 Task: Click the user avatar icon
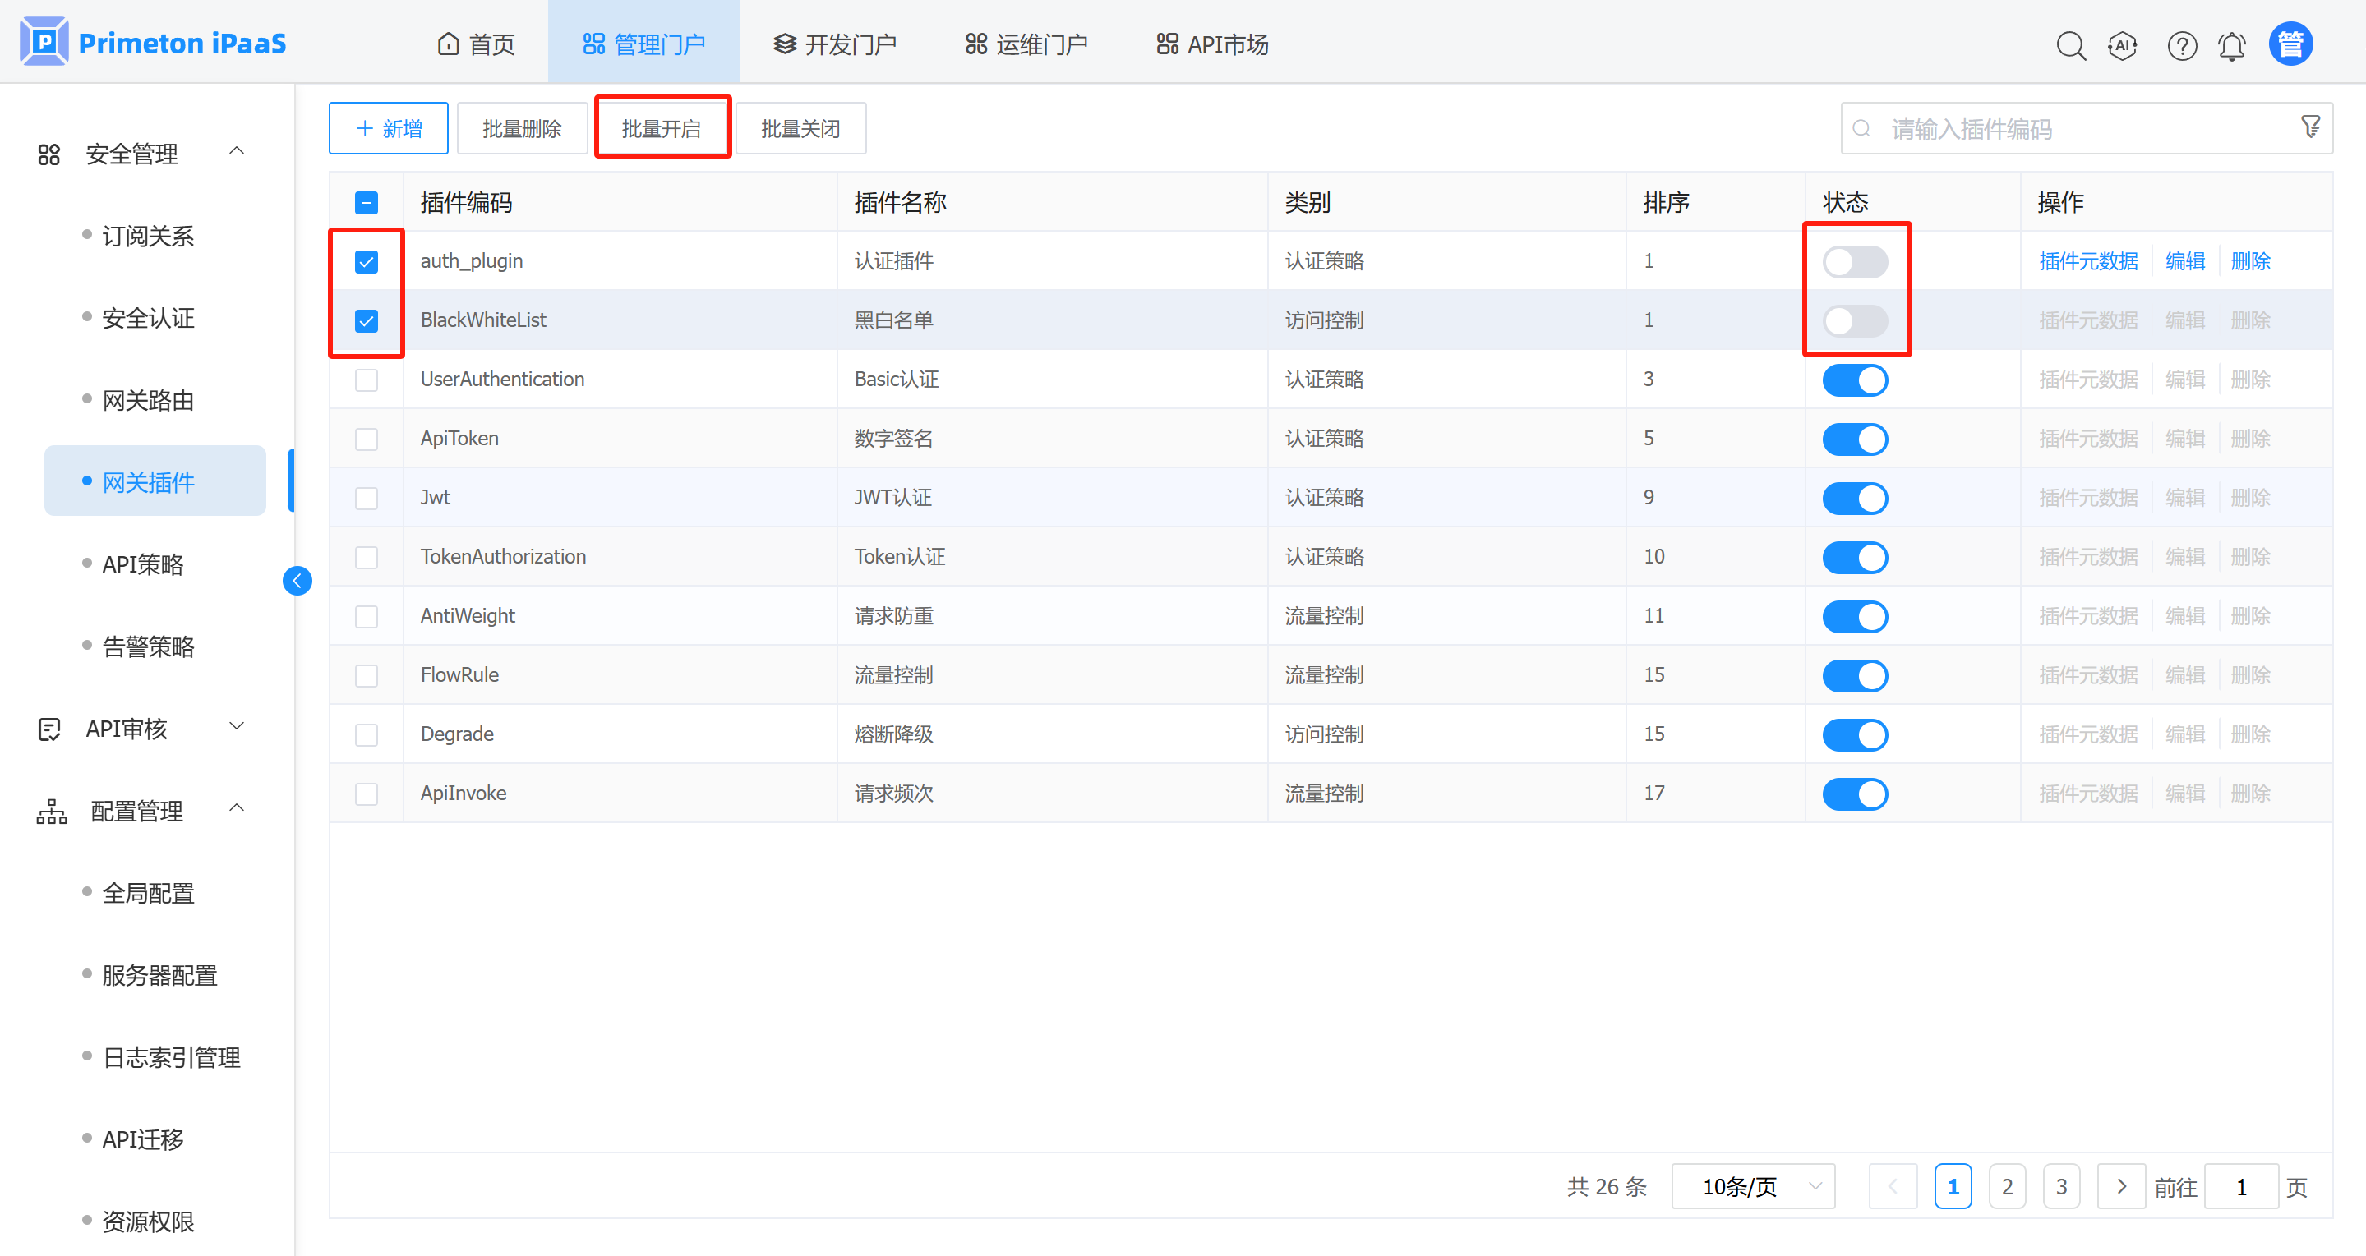click(x=2290, y=44)
